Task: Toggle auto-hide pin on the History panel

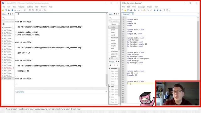Action: point(10,14)
